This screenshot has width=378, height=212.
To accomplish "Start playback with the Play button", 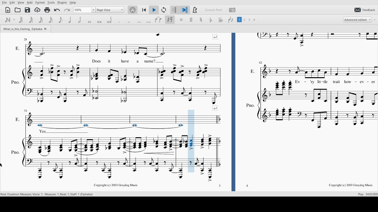I will click(x=154, y=10).
